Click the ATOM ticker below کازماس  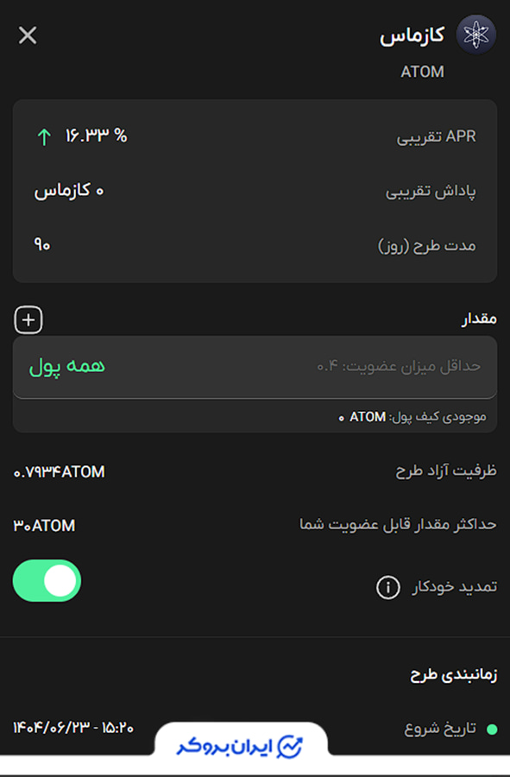pyautogui.click(x=422, y=72)
